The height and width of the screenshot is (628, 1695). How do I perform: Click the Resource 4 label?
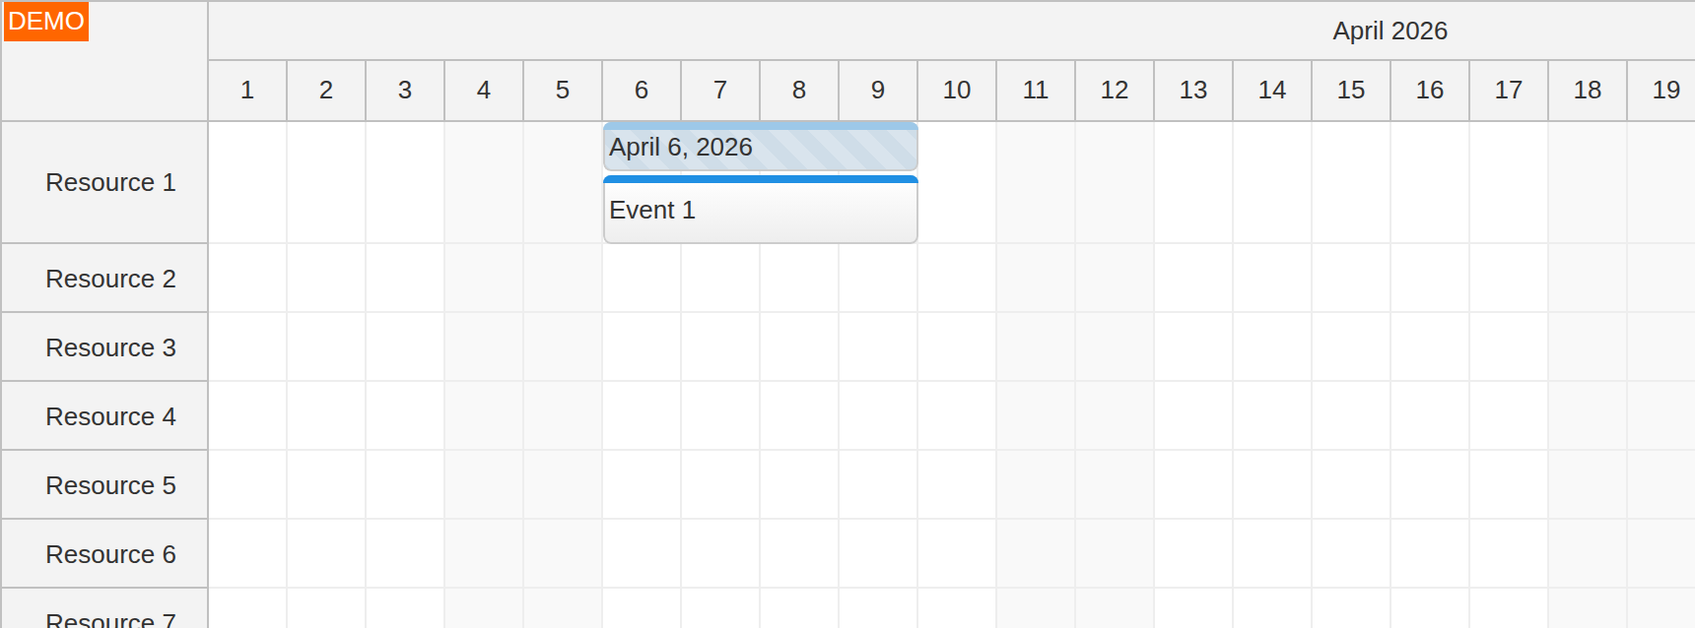click(109, 415)
